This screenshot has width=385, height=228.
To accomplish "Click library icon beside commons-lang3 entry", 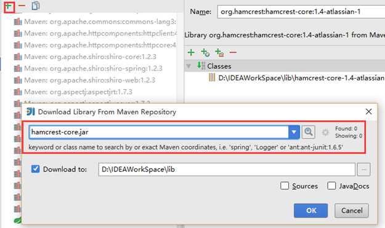I will point(18,22).
